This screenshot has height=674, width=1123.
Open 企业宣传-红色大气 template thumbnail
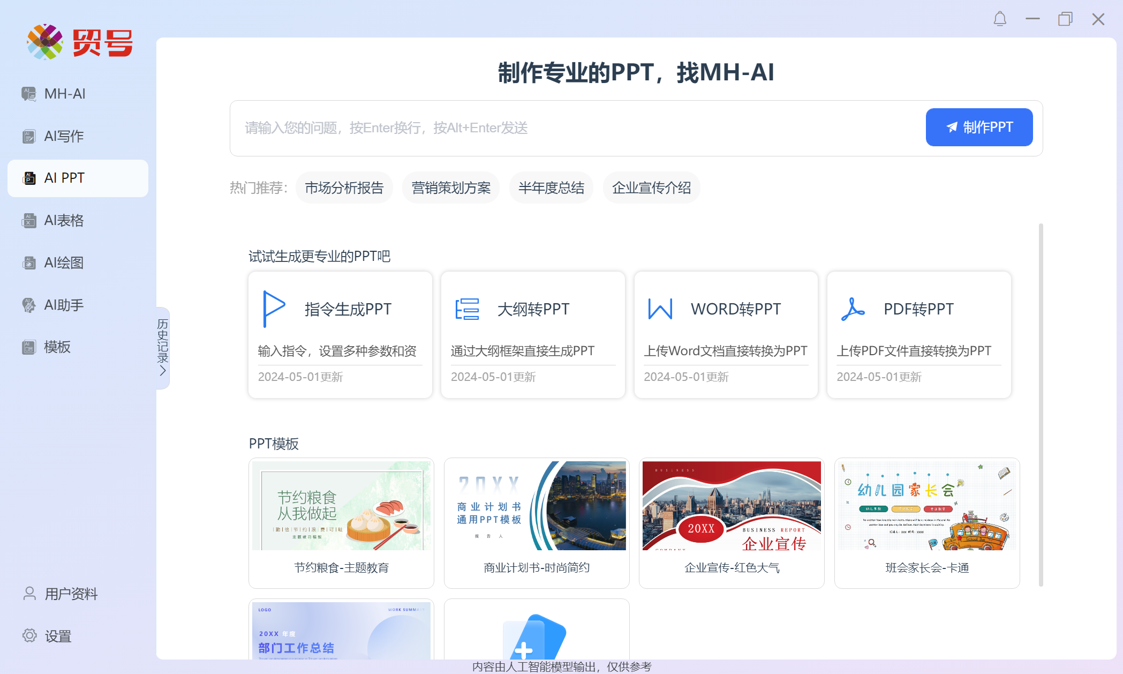coord(732,505)
